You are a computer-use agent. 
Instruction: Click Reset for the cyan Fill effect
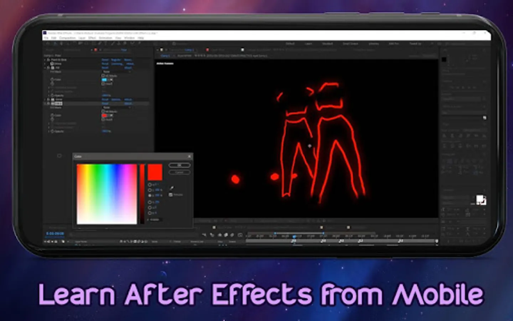[105, 68]
